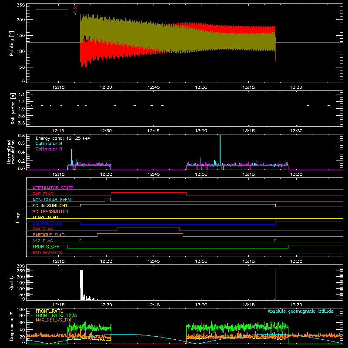Viewport: 348px width, 348px height.
Task: Click the 'Degrees or %' axis title
Action: point(12,326)
